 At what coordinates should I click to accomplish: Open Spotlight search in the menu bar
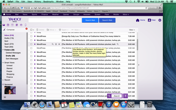click(x=167, y=1)
